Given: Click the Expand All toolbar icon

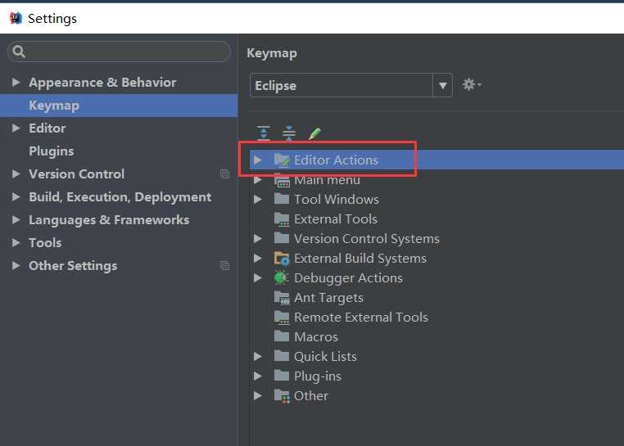Looking at the screenshot, I should [264, 133].
